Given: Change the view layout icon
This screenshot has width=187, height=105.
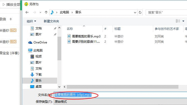Looking at the screenshot, I should pyautogui.click(x=178, y=21).
